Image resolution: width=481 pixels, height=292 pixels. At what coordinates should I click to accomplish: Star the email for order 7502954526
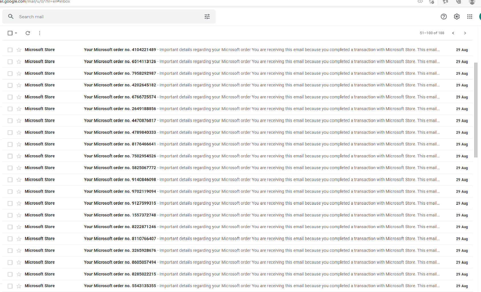pyautogui.click(x=19, y=156)
